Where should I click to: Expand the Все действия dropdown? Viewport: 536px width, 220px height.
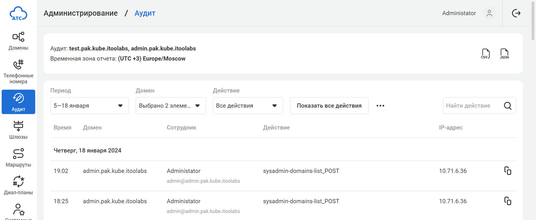pyautogui.click(x=248, y=106)
